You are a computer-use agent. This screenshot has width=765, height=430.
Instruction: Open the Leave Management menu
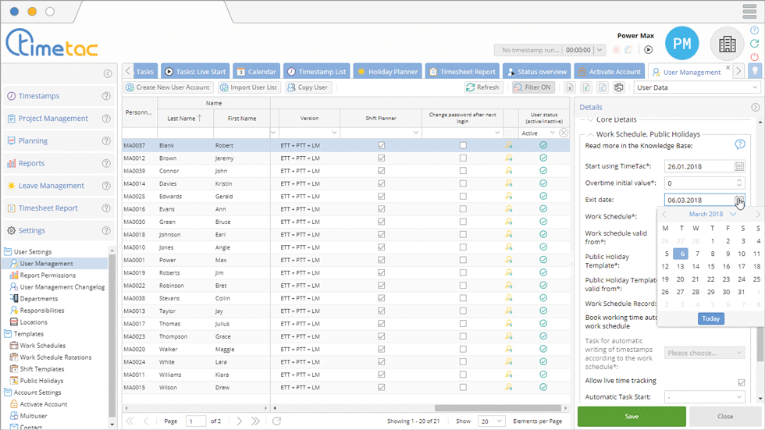[52, 186]
